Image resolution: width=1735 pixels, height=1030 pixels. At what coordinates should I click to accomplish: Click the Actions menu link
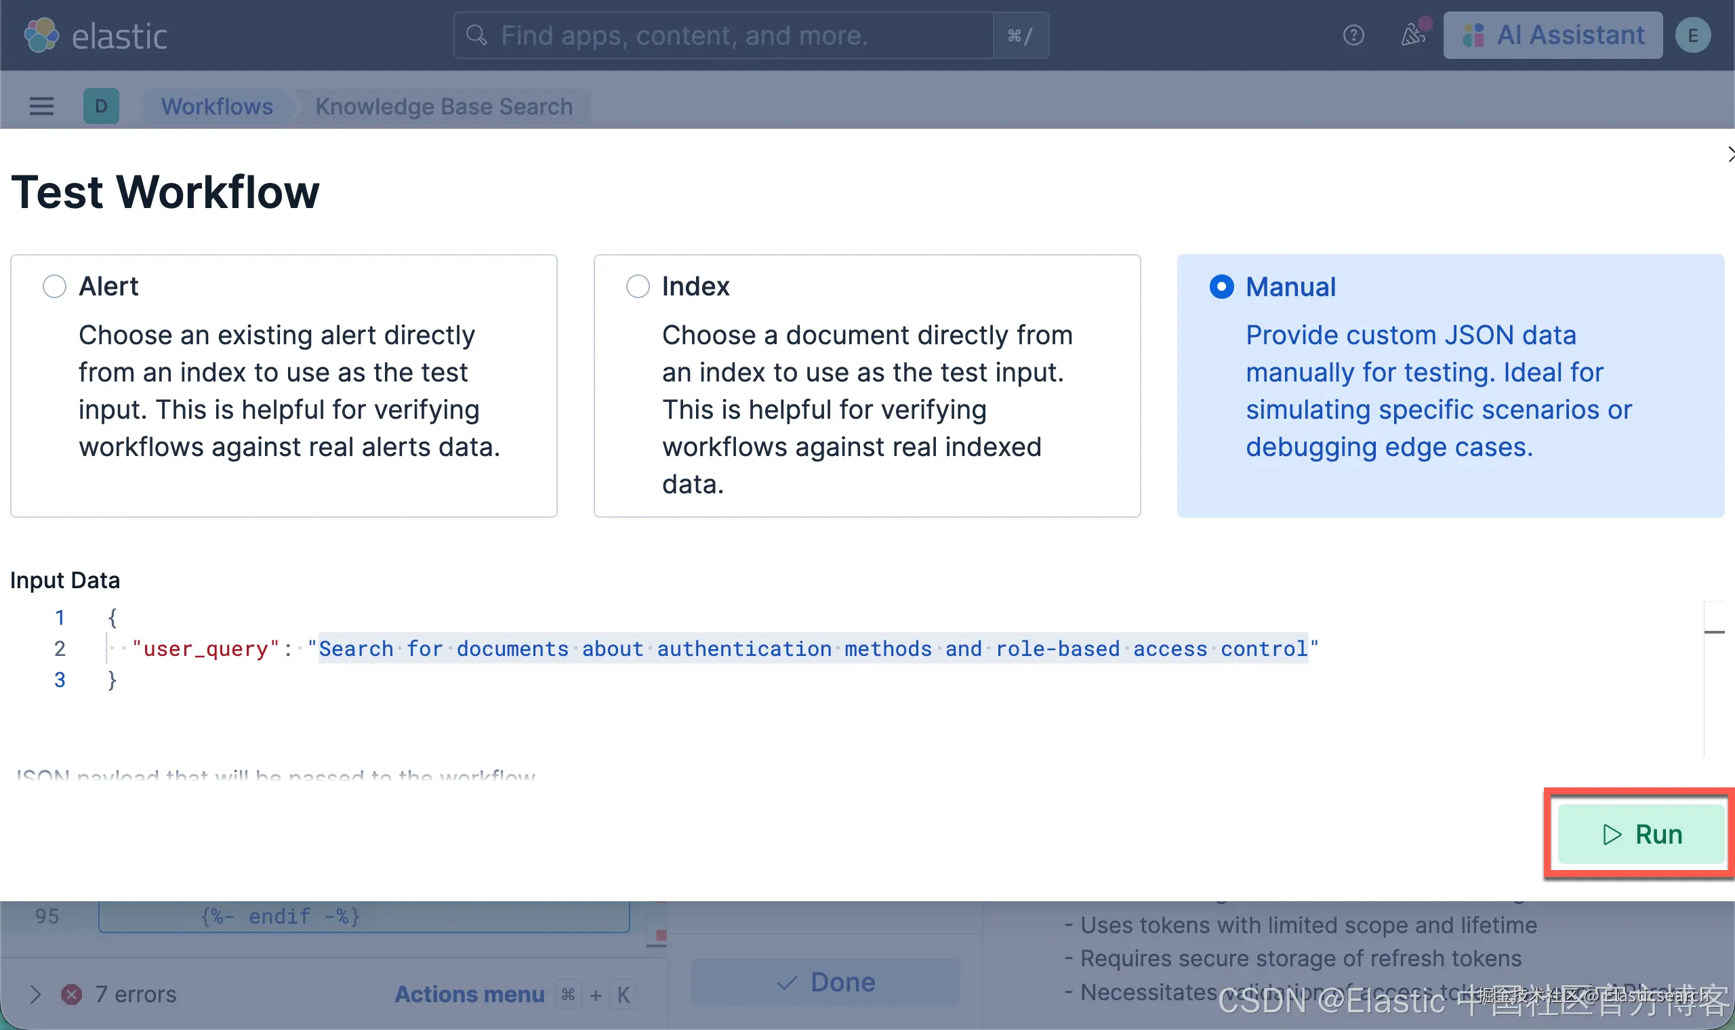[469, 994]
